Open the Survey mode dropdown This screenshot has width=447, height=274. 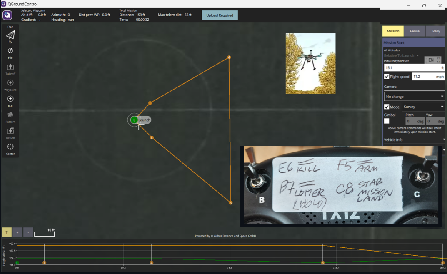click(423, 107)
